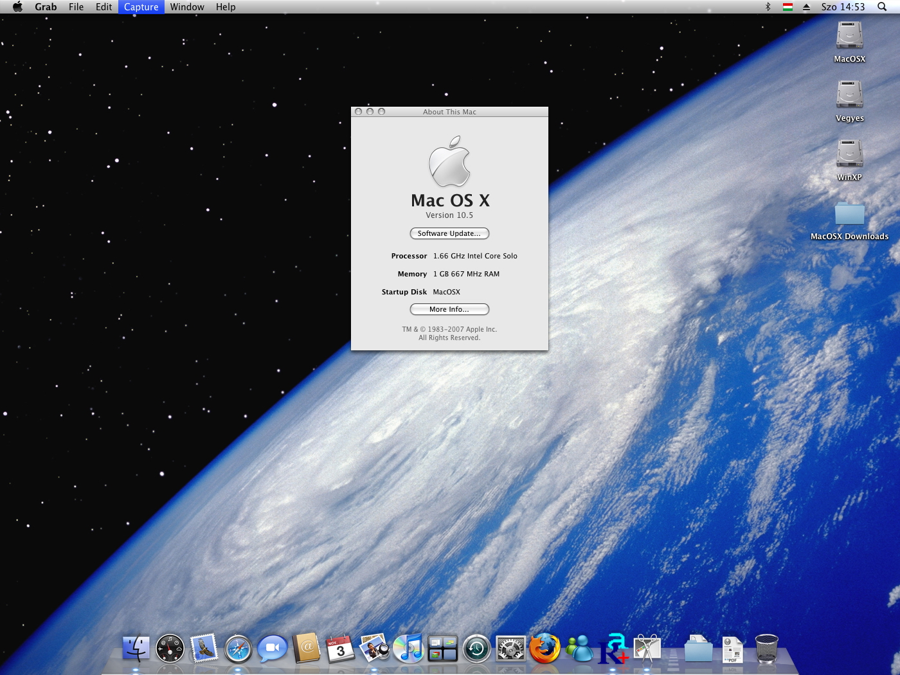Open Spotlight search magnifier
Image resolution: width=900 pixels, height=675 pixels.
[882, 6]
